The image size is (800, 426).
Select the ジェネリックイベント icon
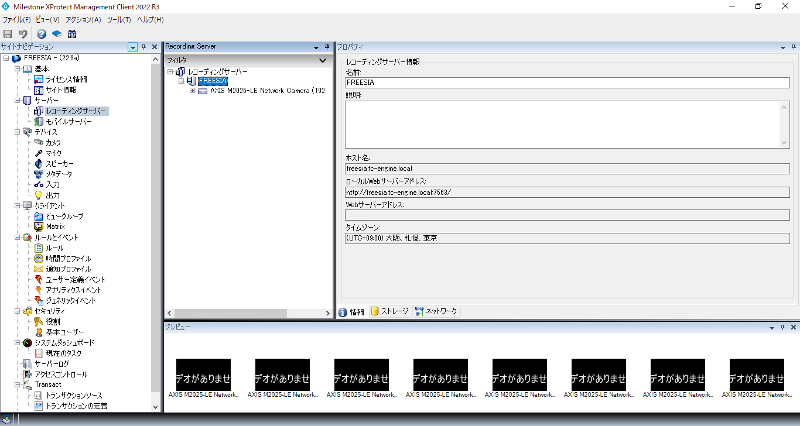(x=39, y=301)
